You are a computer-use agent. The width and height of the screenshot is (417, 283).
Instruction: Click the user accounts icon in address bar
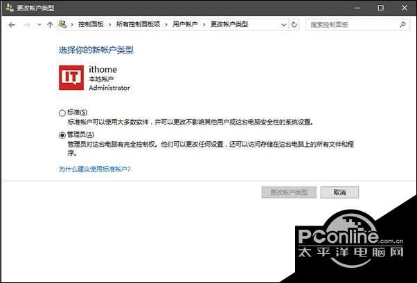(x=62, y=24)
